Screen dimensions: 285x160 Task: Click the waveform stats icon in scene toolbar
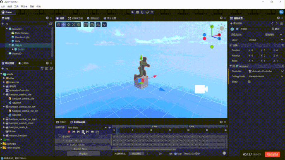104,25
